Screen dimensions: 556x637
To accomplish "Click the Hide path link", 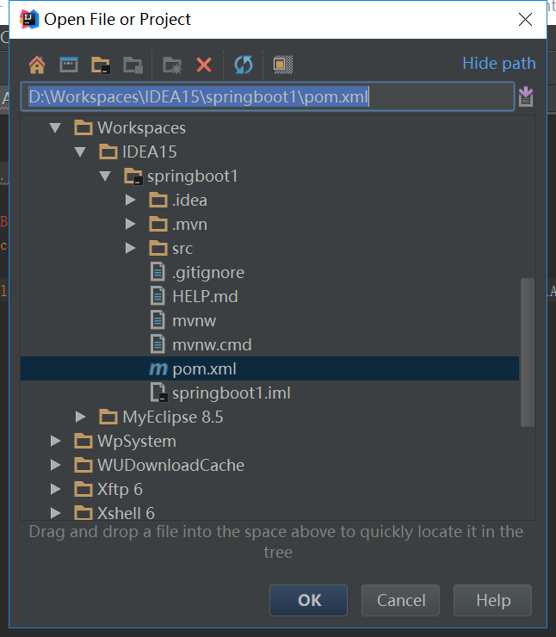I will point(498,64).
